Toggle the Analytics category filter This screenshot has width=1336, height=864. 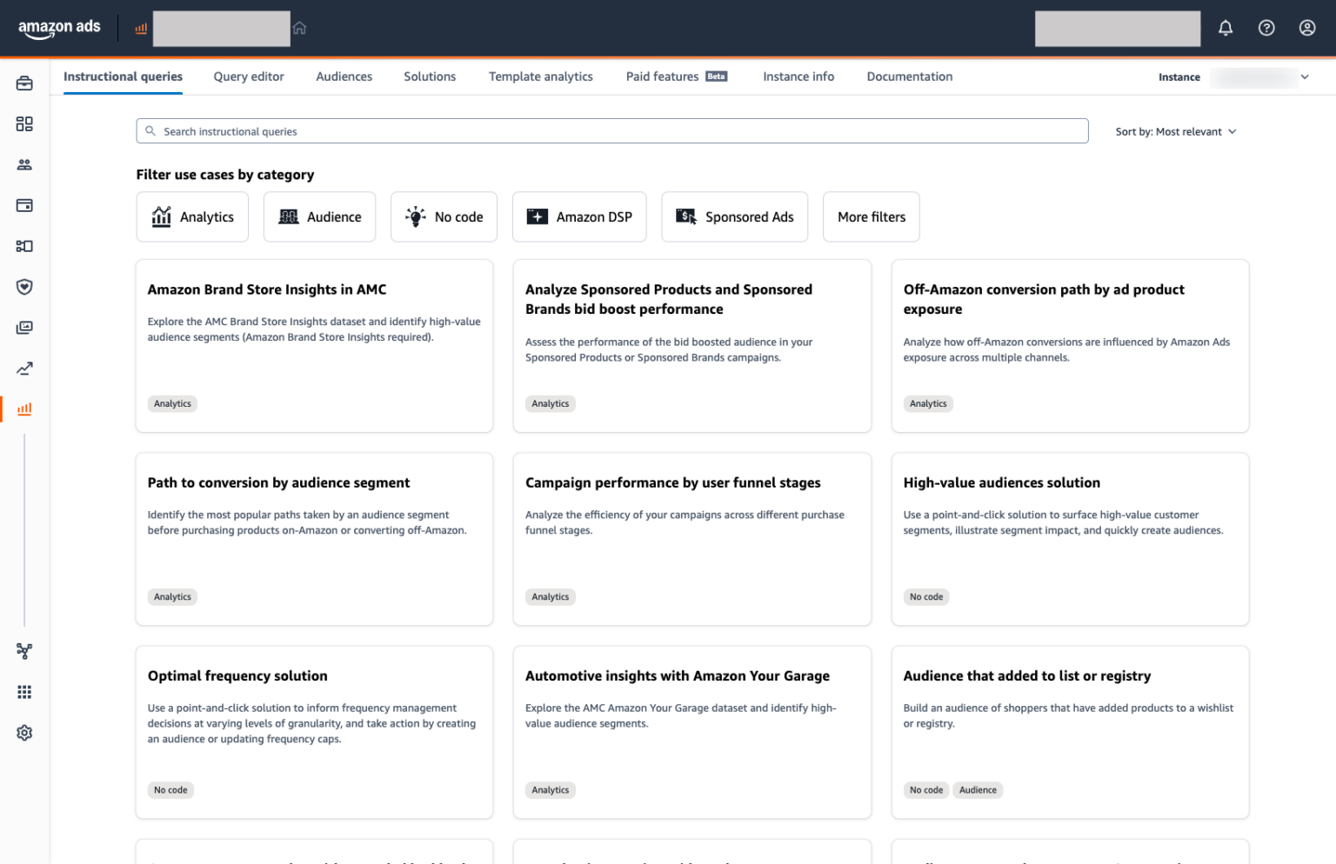192,216
